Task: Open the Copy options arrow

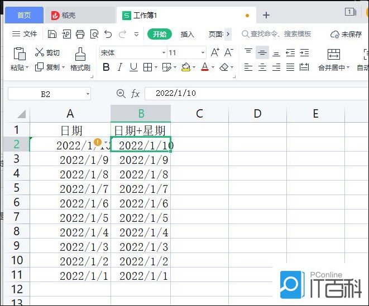Action: coord(63,67)
